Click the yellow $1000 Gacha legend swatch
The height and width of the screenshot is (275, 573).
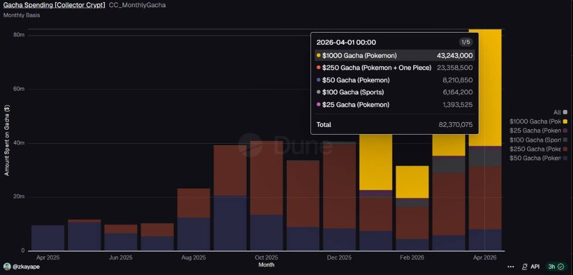565,121
